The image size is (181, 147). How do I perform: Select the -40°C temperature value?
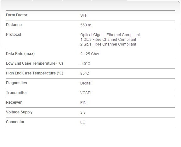(x=85, y=64)
